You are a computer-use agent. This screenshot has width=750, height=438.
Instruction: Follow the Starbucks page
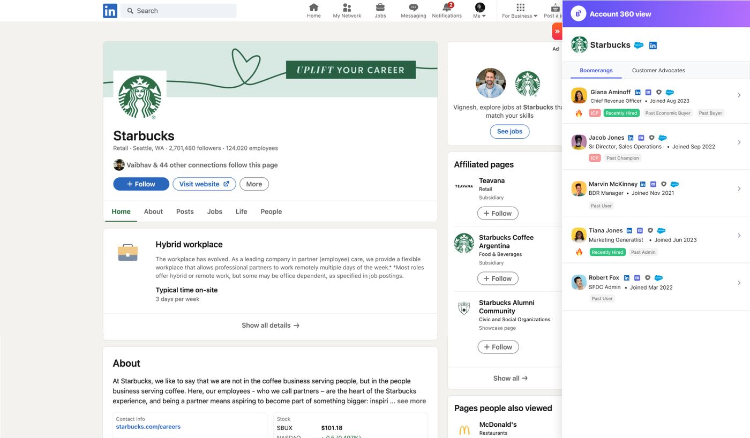click(141, 184)
